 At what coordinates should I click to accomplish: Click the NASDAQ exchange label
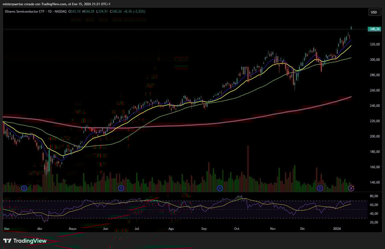[61, 12]
